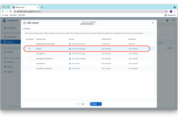
Task: Open the Reading List
Action: point(170,15)
